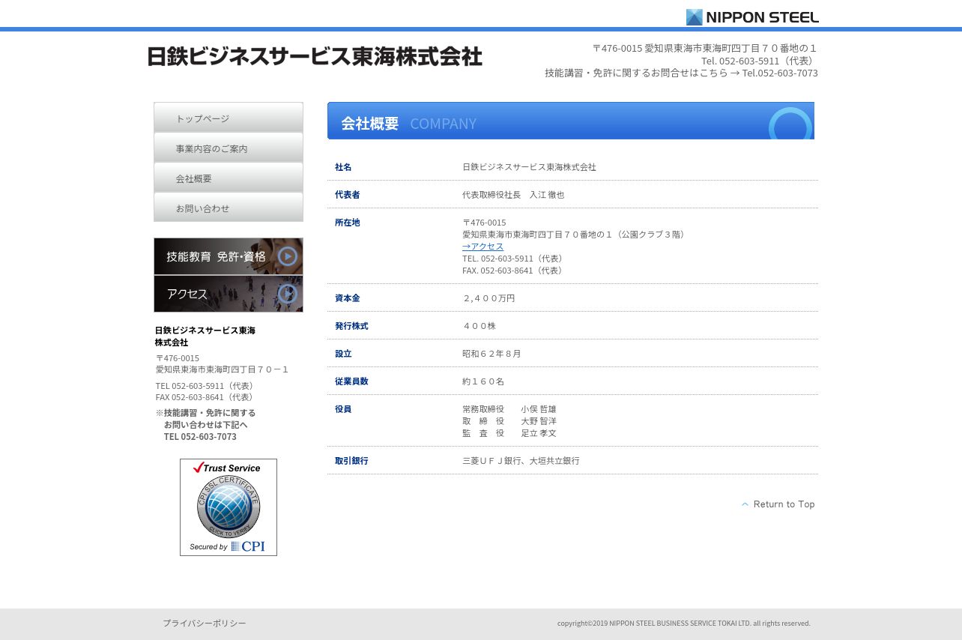Open お問い合わせ menu item

[x=229, y=208]
